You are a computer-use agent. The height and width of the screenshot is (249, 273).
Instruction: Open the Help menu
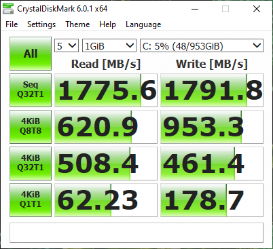(107, 24)
